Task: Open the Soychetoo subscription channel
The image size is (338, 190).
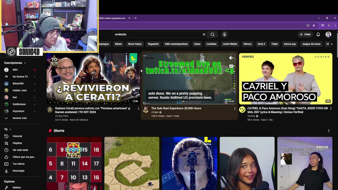Action: click(x=20, y=111)
